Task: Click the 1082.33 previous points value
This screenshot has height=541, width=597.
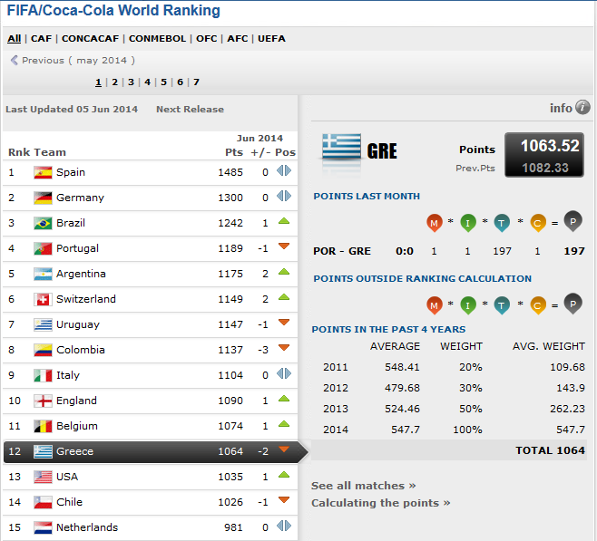Action: tap(545, 168)
